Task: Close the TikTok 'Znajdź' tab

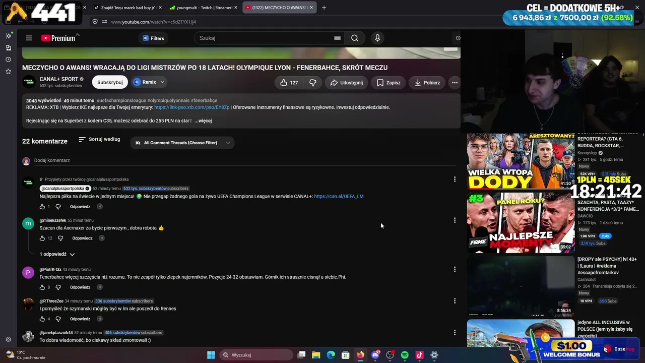Action: pos(160,8)
